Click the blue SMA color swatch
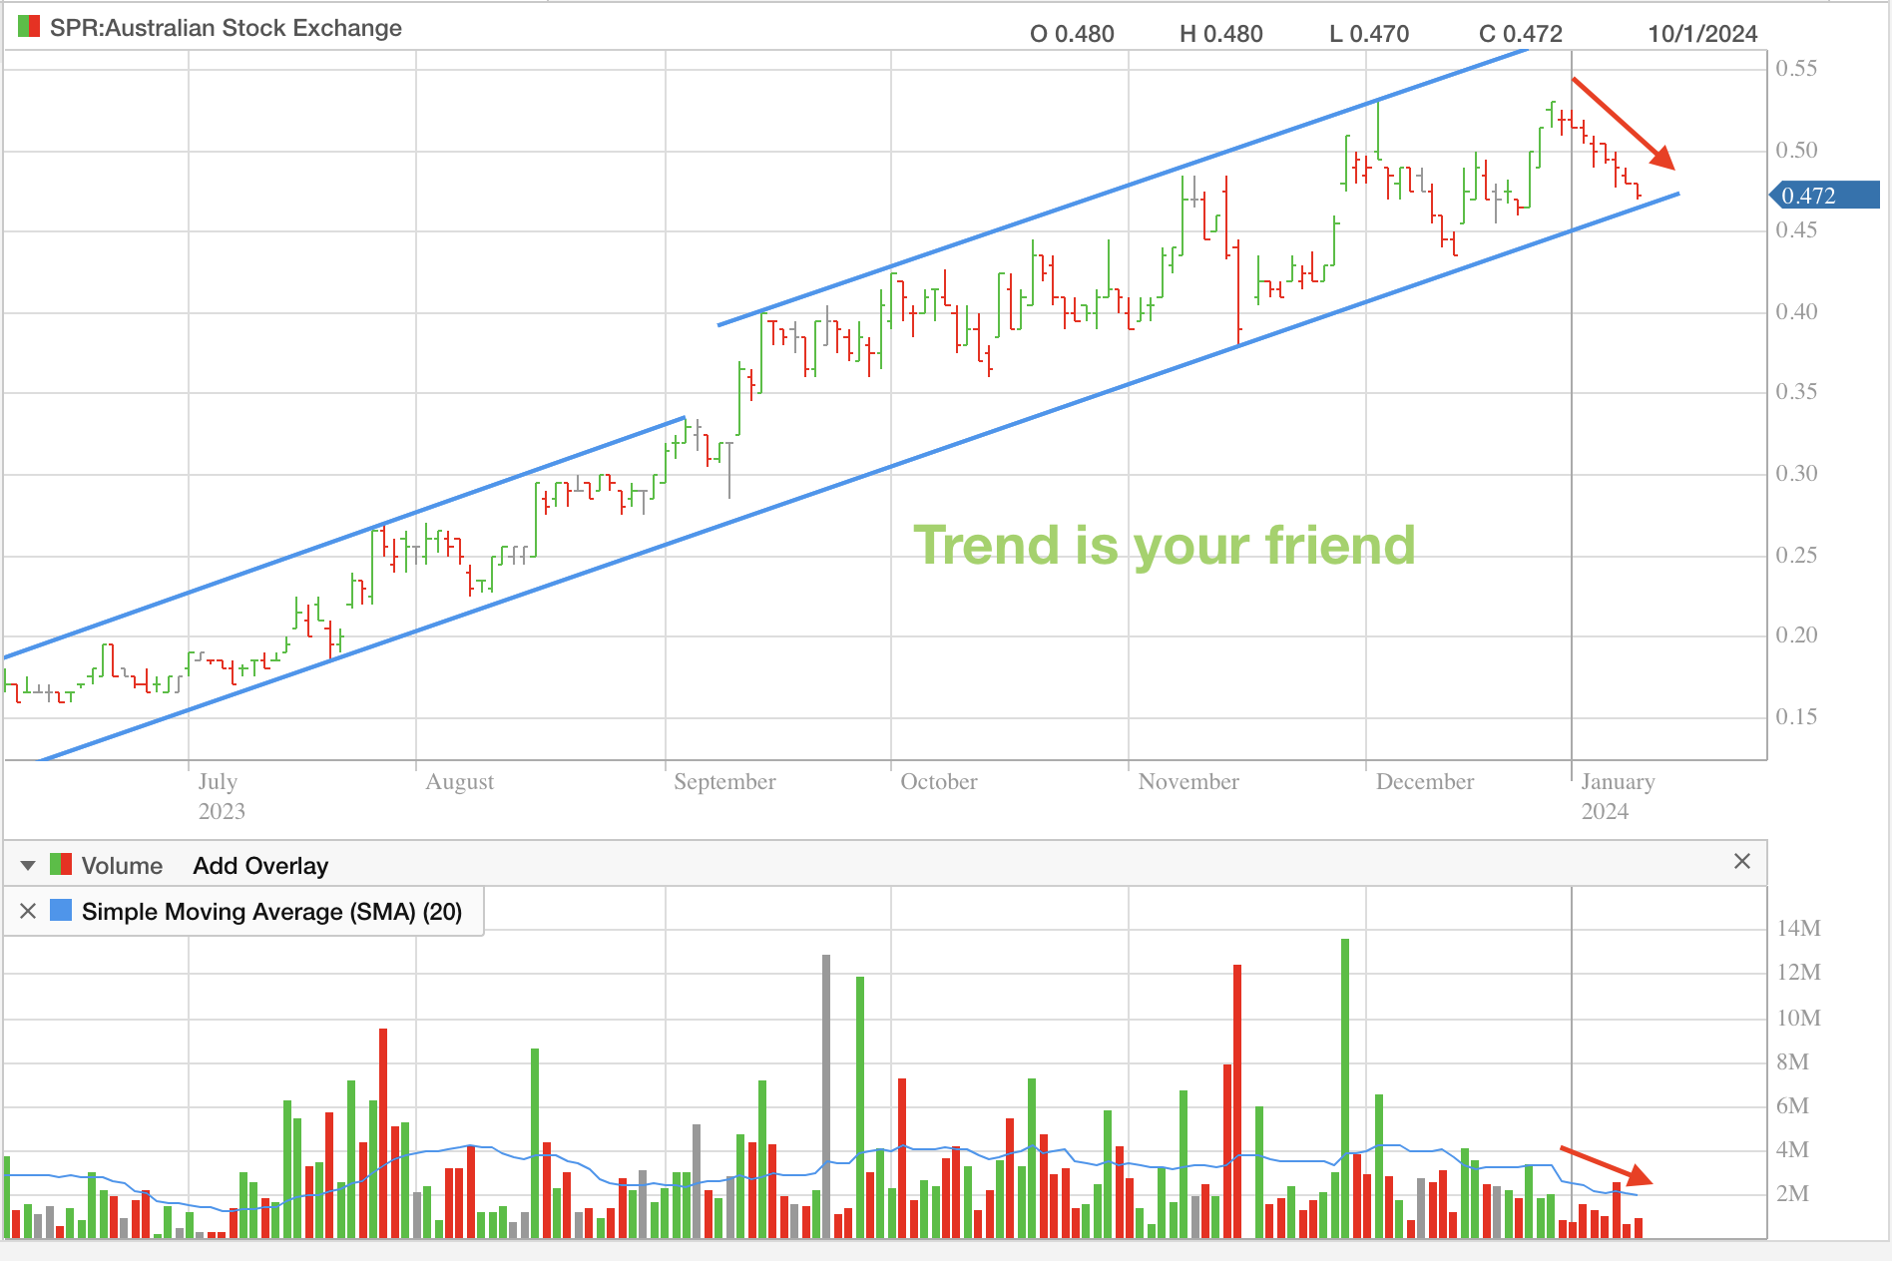 (x=61, y=910)
